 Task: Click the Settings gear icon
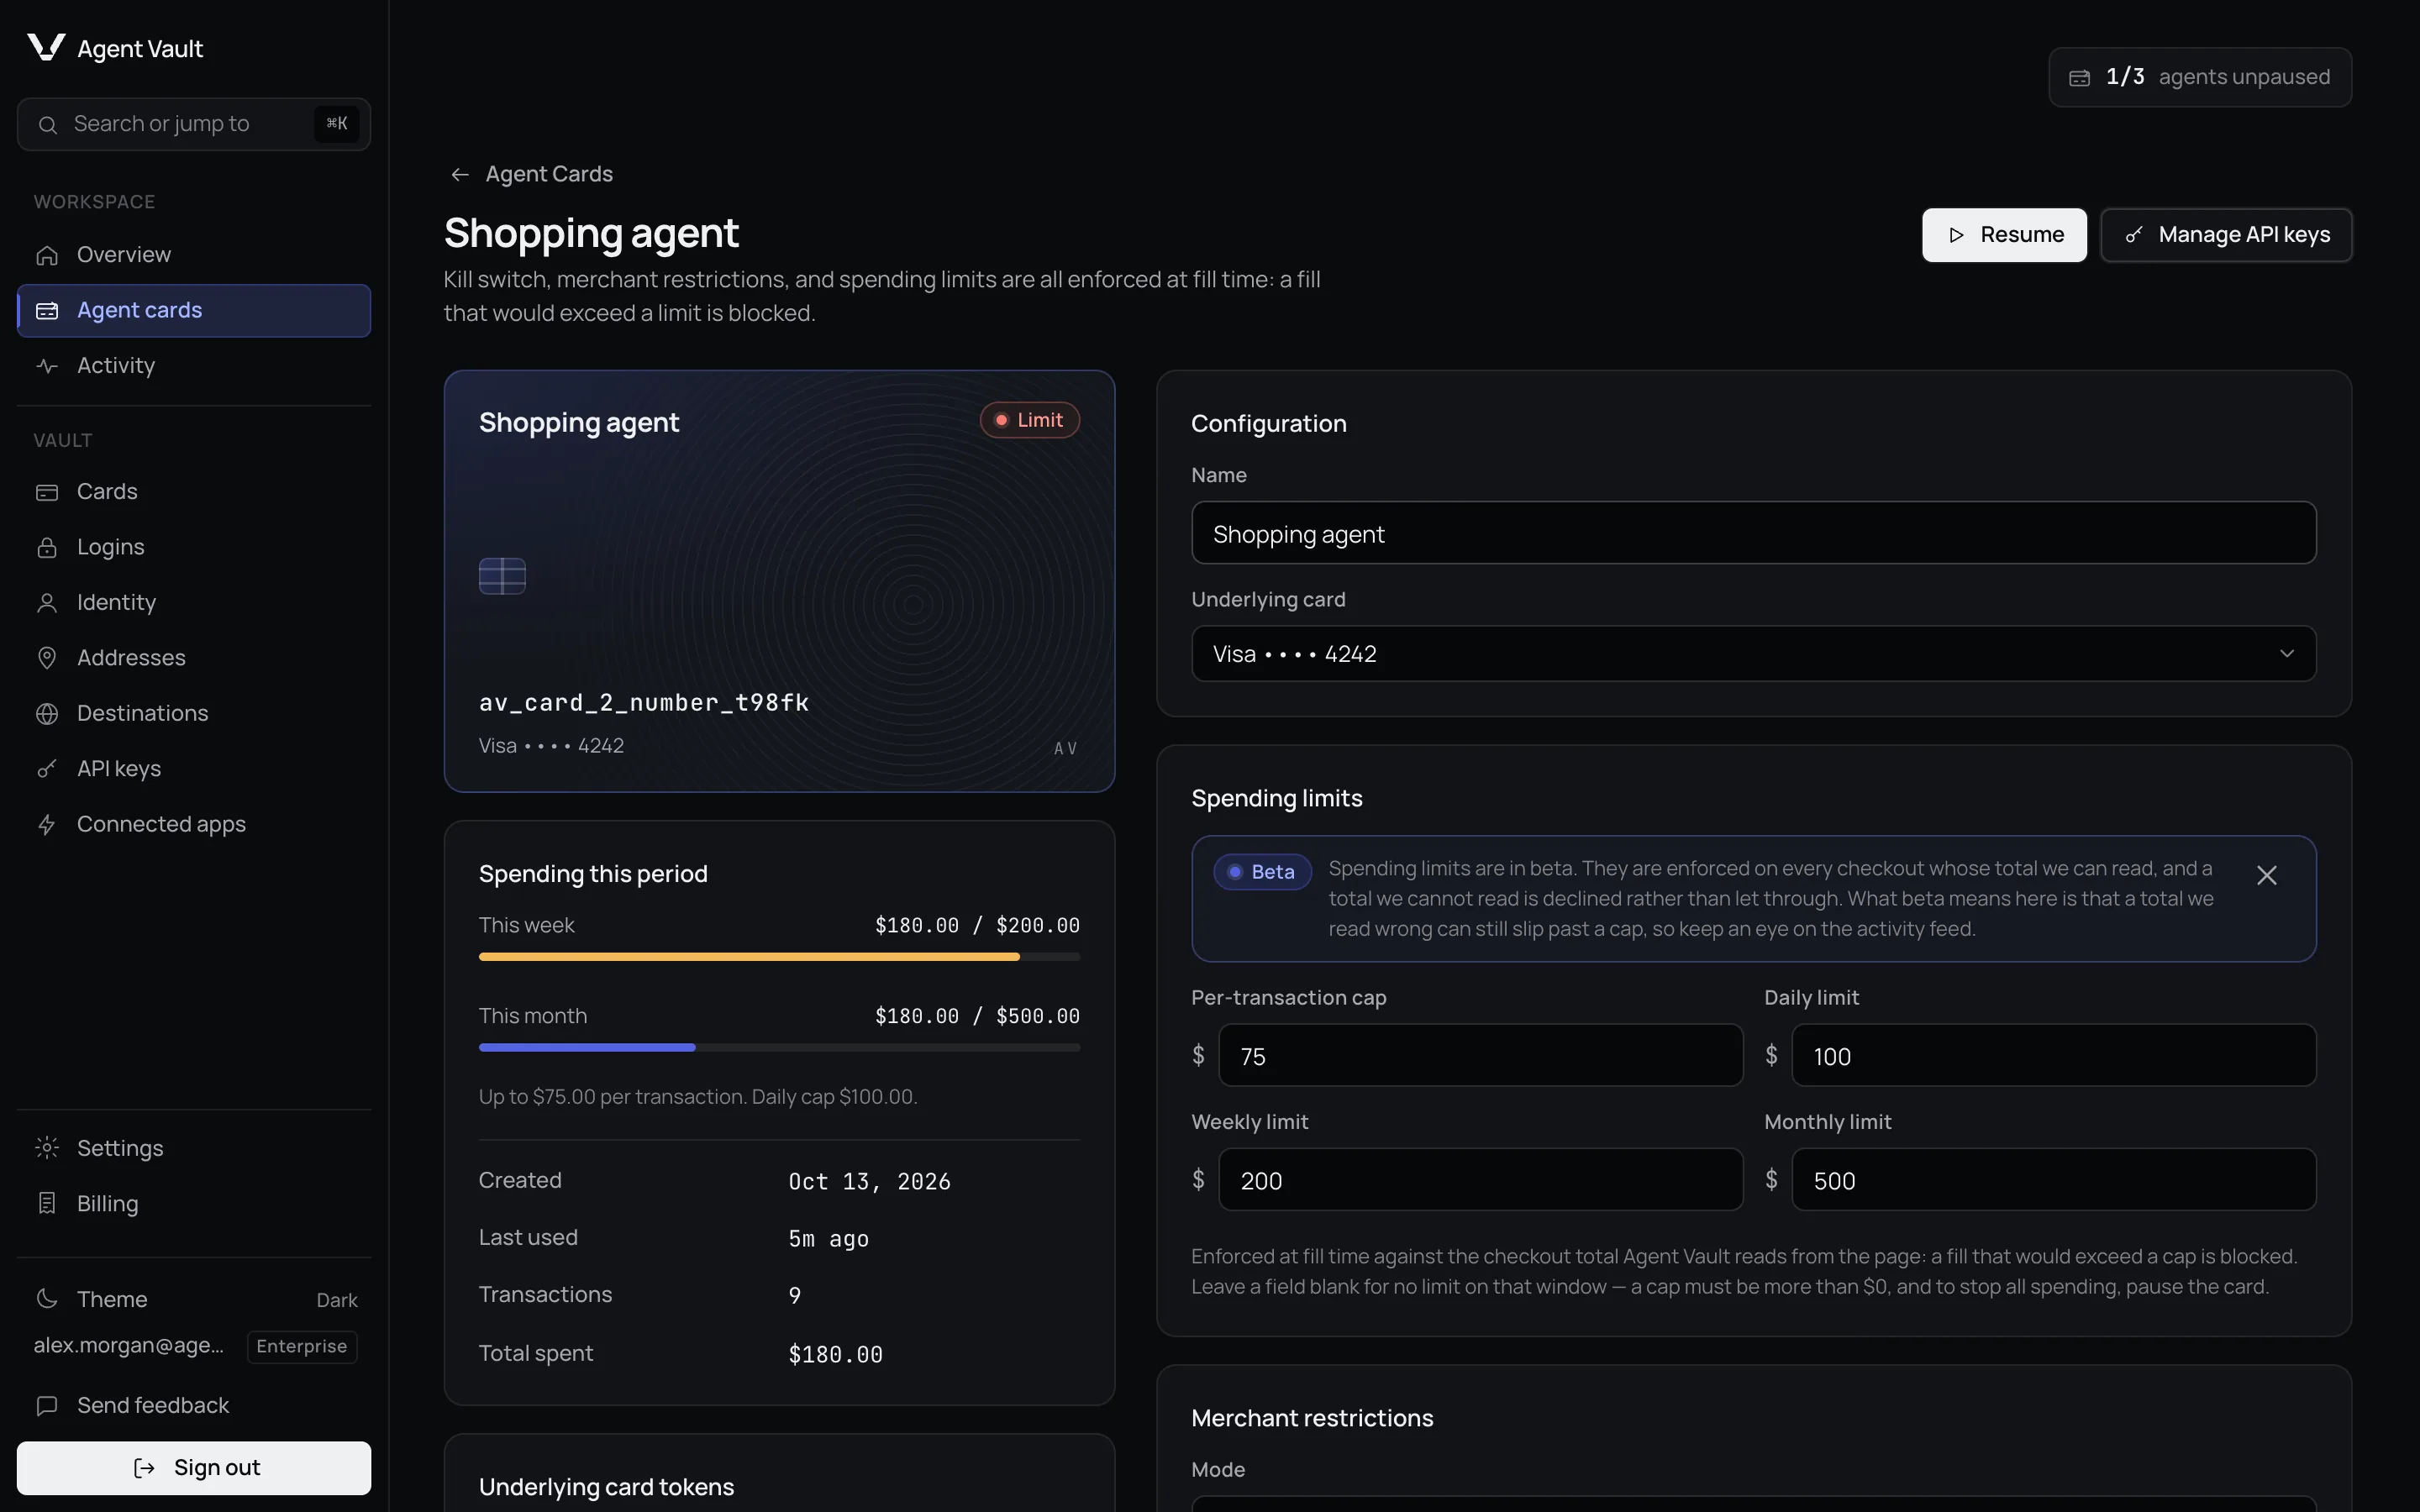tap(47, 1148)
